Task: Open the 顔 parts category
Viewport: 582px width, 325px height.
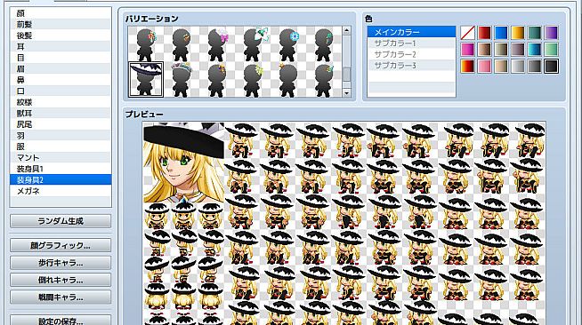Action: [61, 13]
